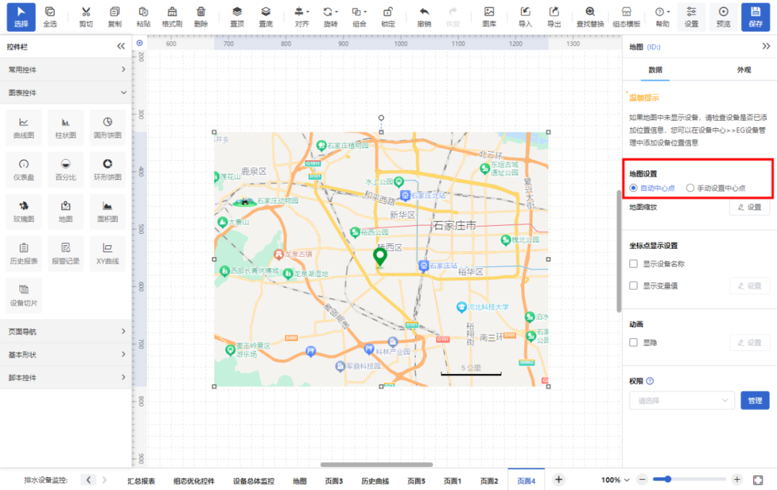
Task: Open the 100% zoom dropdown
Action: (615, 480)
